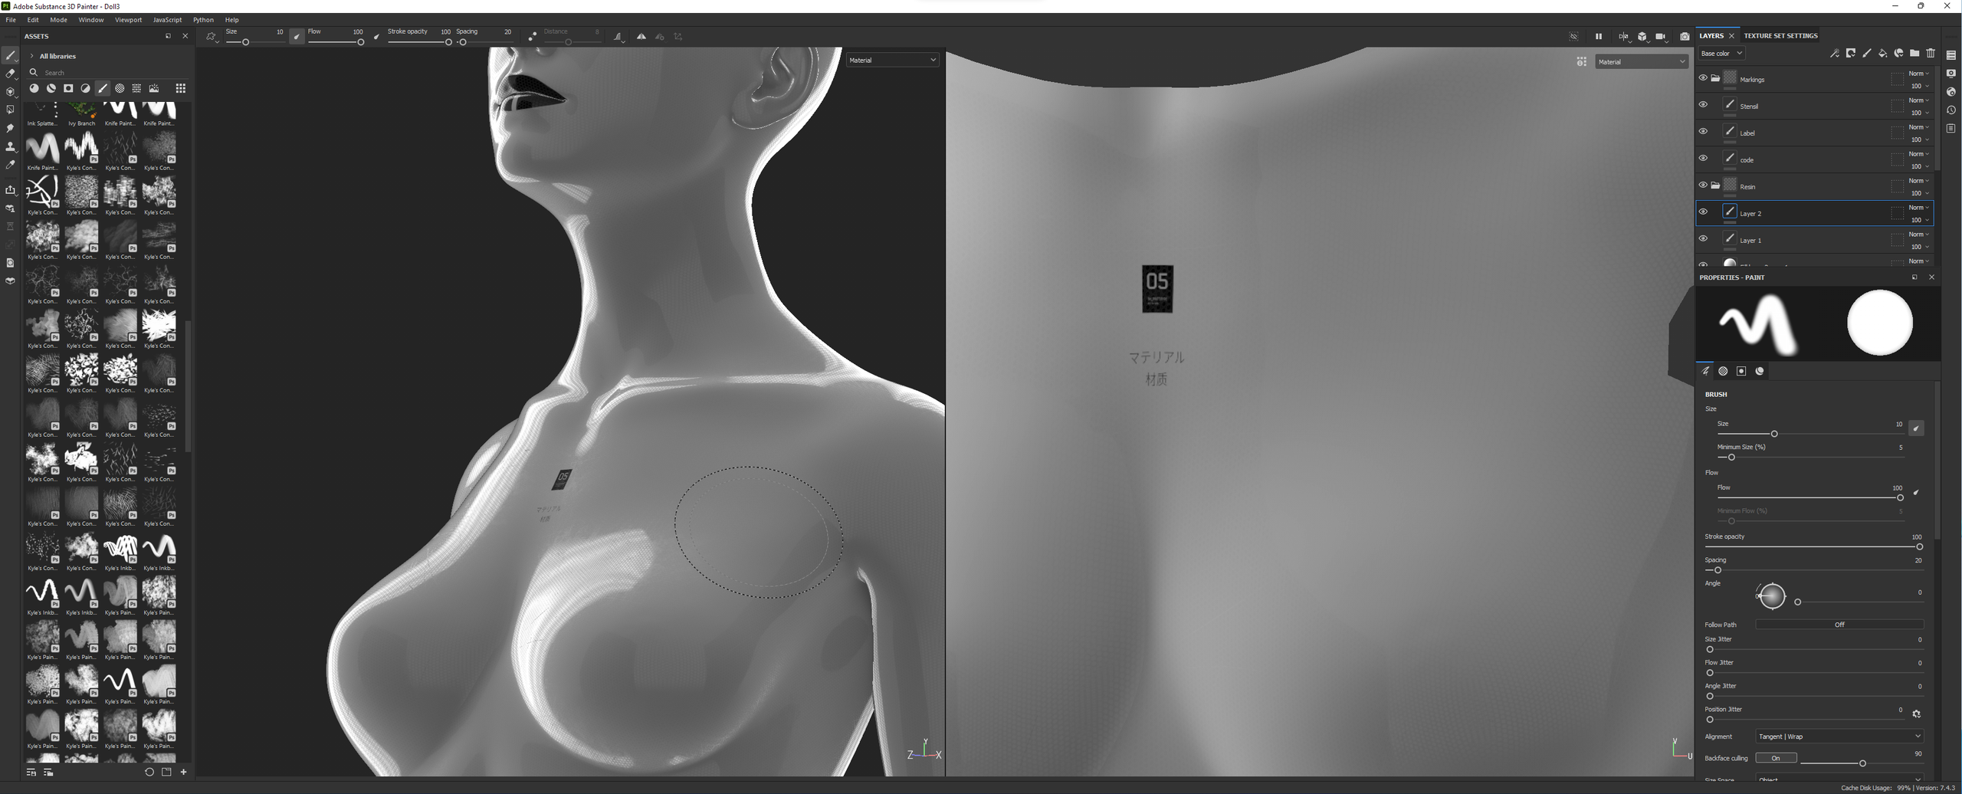Expand the All libraries tree

31,56
